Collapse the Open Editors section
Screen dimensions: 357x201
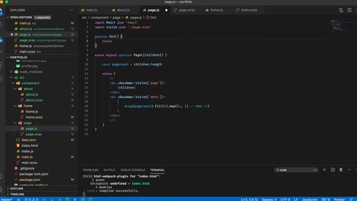[x=8, y=17]
